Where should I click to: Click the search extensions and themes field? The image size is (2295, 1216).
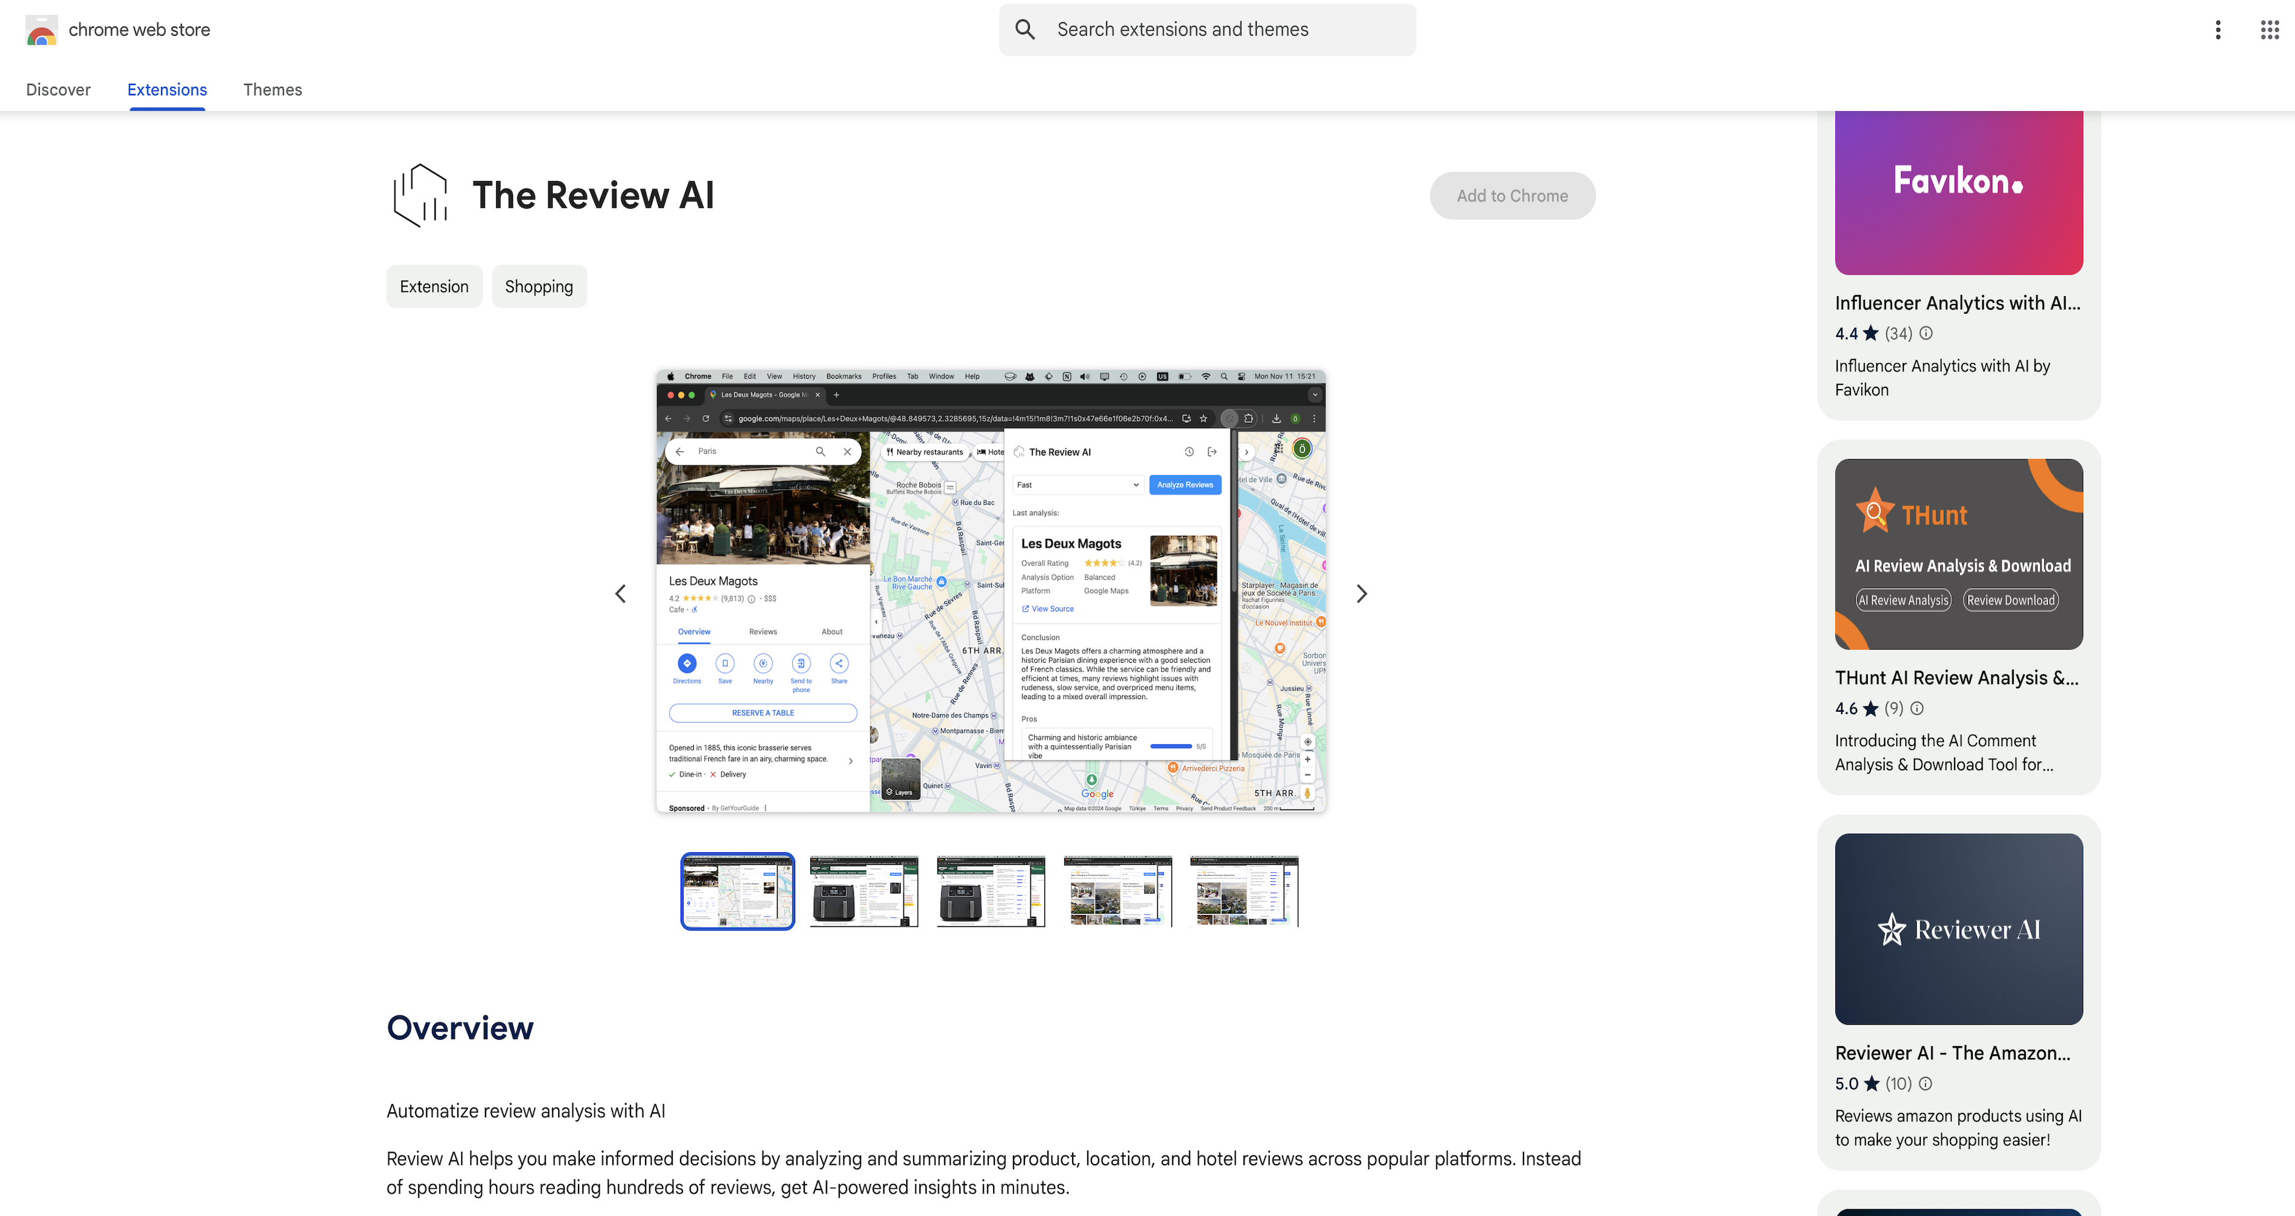[x=1207, y=29]
